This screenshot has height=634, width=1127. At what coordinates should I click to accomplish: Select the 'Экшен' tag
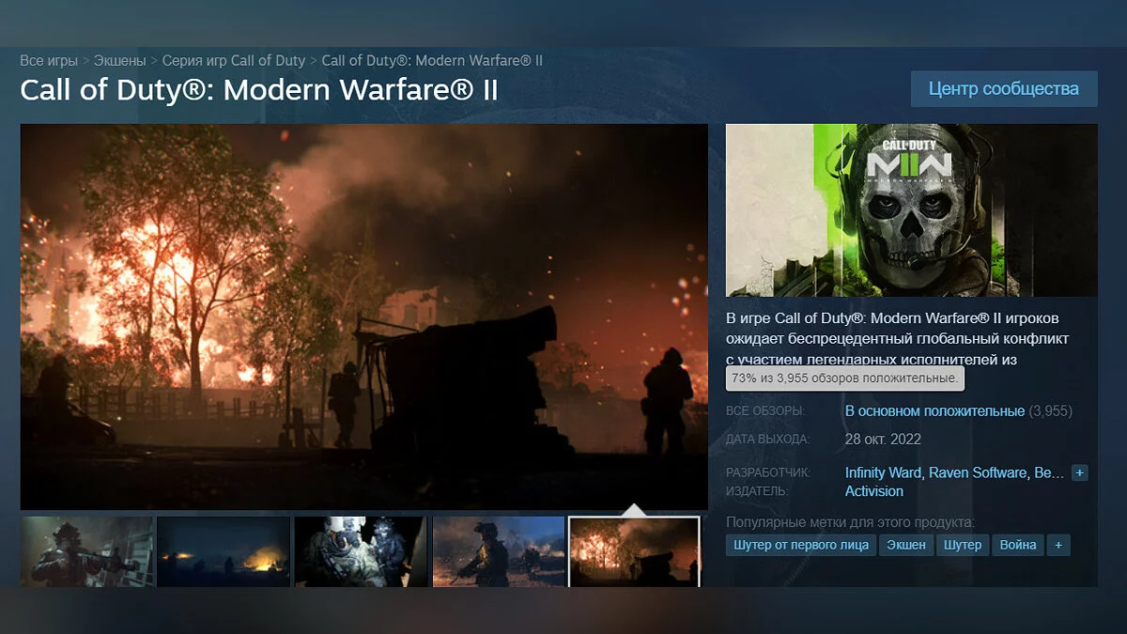pos(906,545)
